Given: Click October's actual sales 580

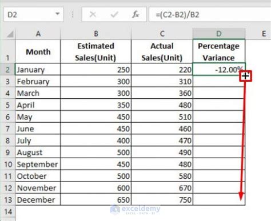Looking at the screenshot, I should click(162, 176).
